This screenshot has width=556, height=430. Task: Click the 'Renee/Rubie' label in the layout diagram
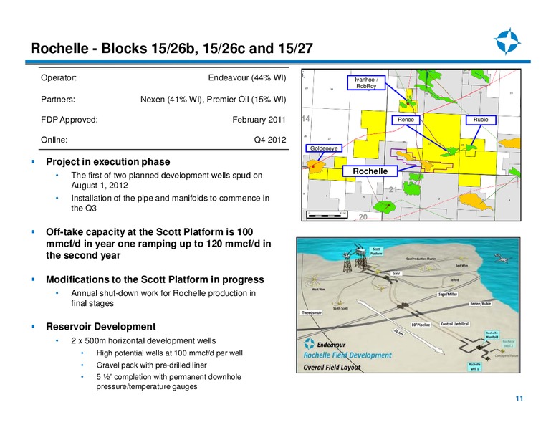481,304
